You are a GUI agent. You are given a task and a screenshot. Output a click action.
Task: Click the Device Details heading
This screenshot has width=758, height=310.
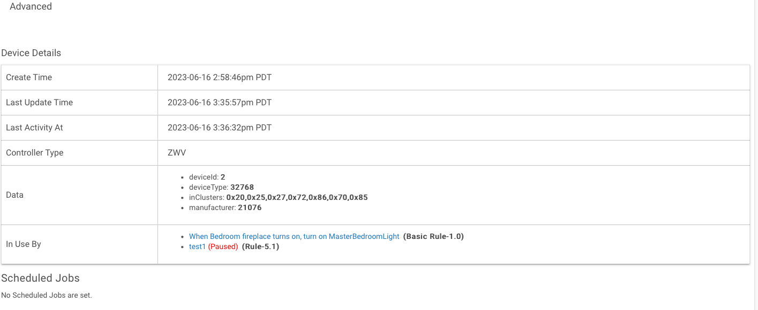click(31, 53)
